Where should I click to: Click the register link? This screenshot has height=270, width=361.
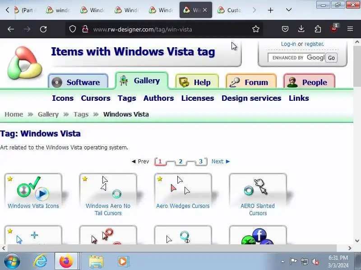314,44
